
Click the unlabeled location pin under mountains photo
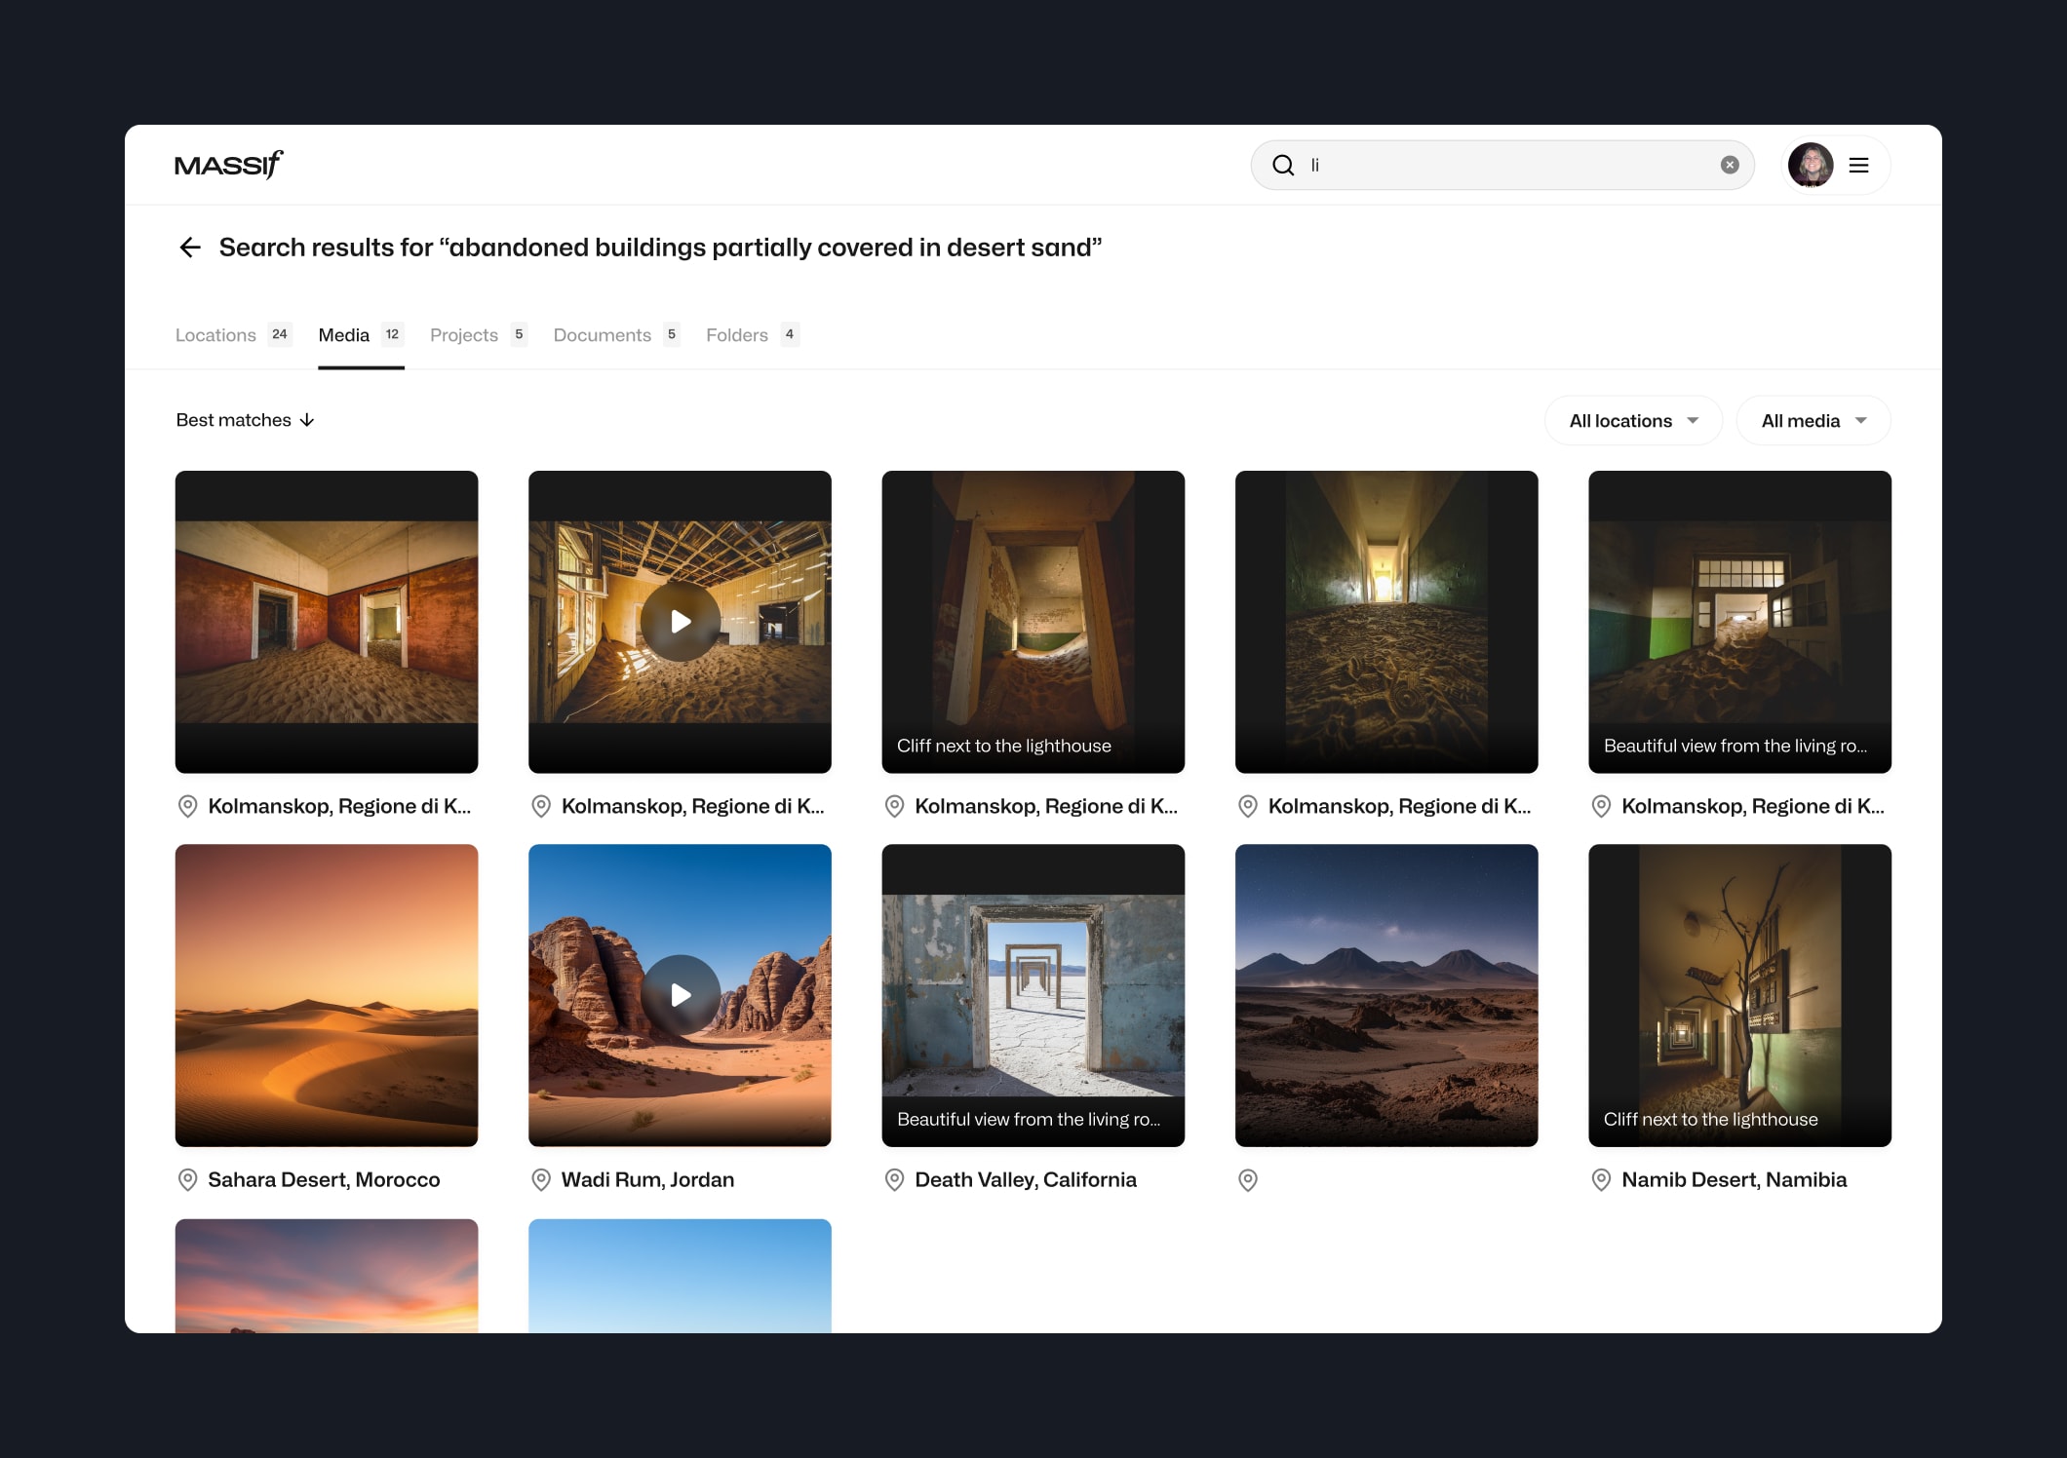[x=1248, y=1180]
